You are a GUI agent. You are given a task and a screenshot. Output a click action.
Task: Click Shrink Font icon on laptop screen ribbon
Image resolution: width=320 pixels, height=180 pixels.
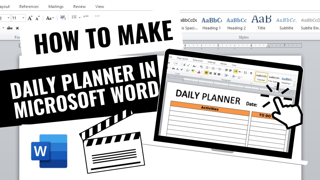(x=188, y=65)
